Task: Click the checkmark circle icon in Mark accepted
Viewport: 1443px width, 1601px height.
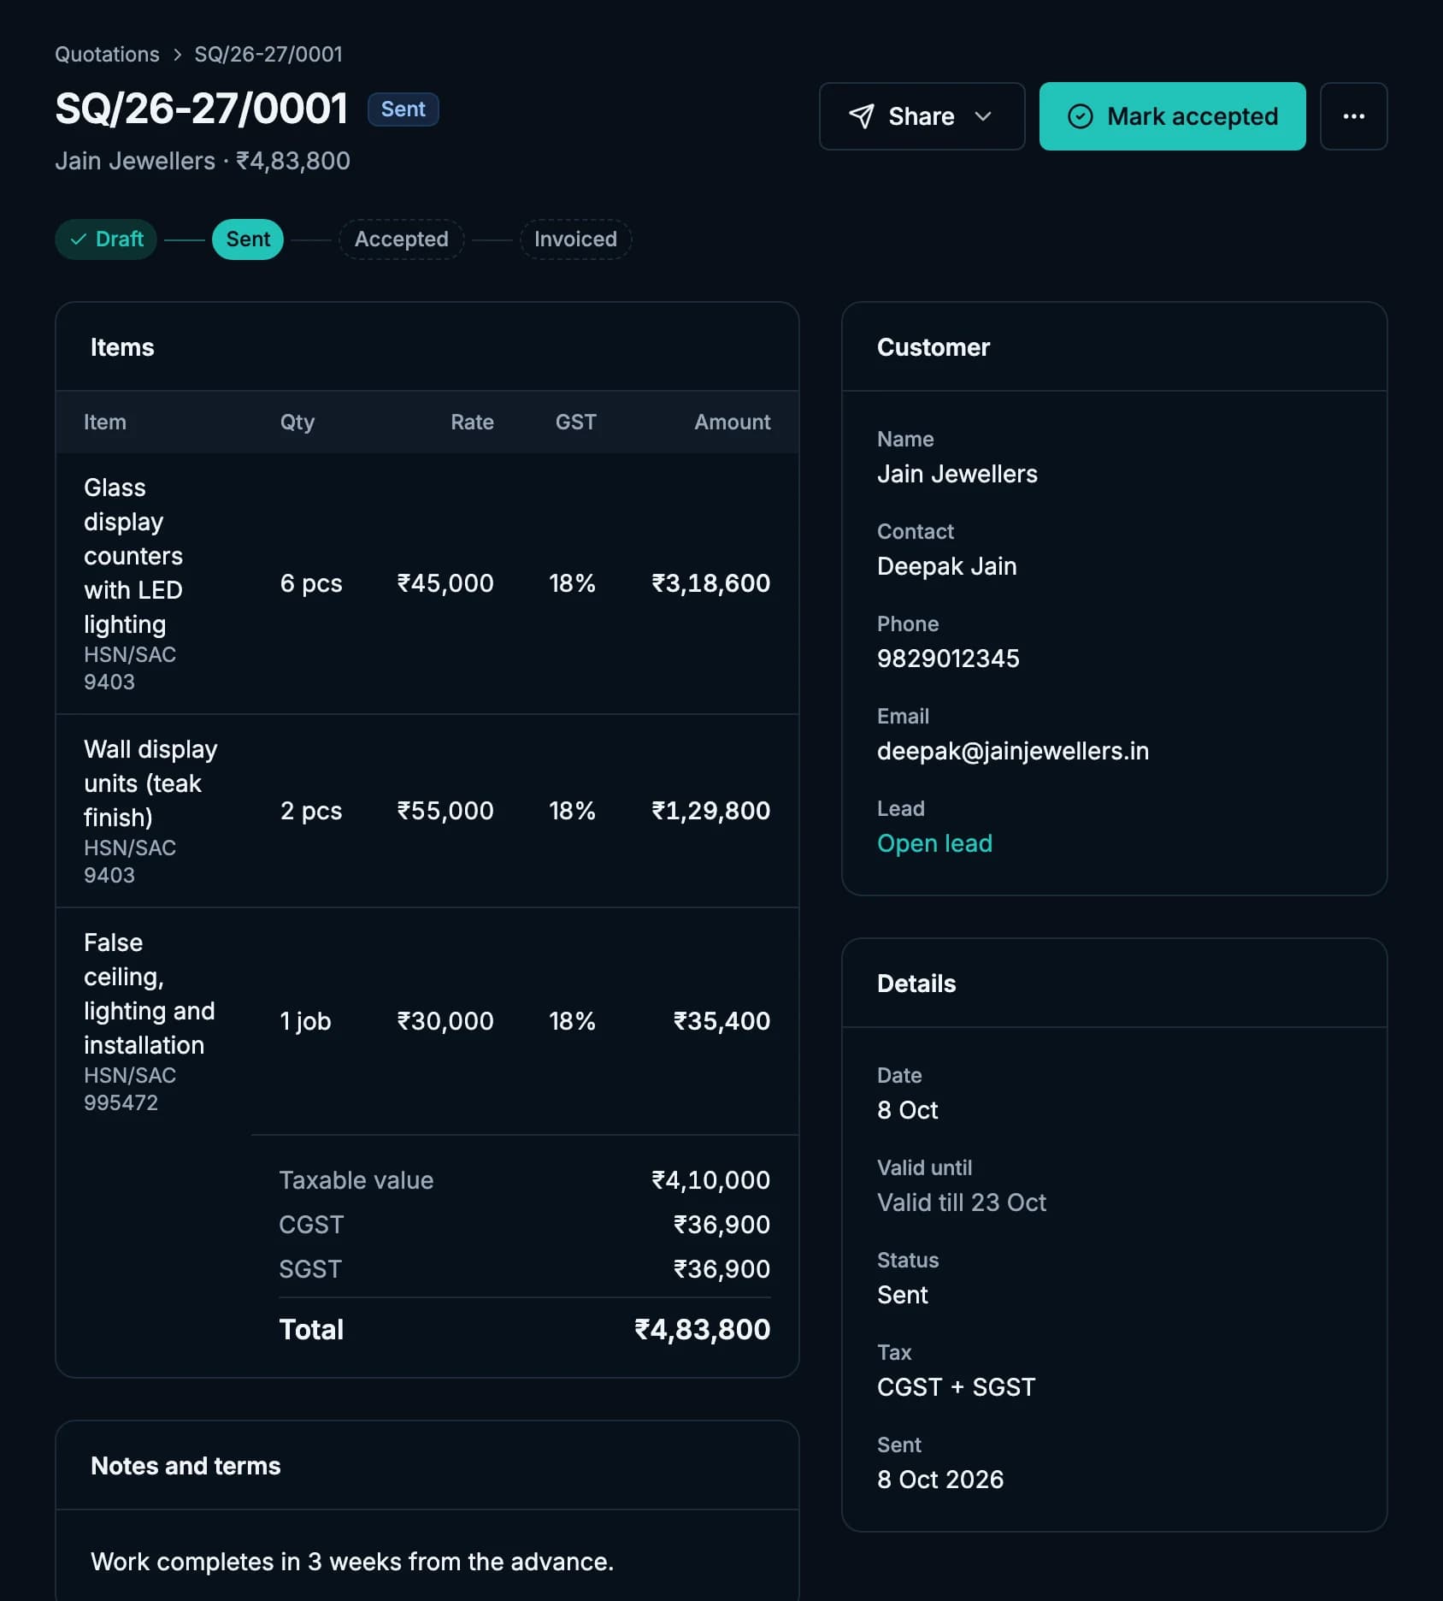Action: [x=1080, y=116]
